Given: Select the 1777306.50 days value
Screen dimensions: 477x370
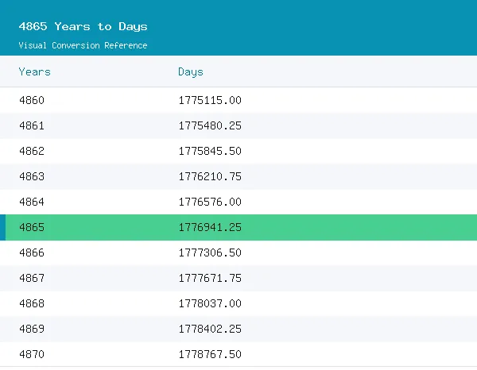Looking at the screenshot, I should [210, 252].
